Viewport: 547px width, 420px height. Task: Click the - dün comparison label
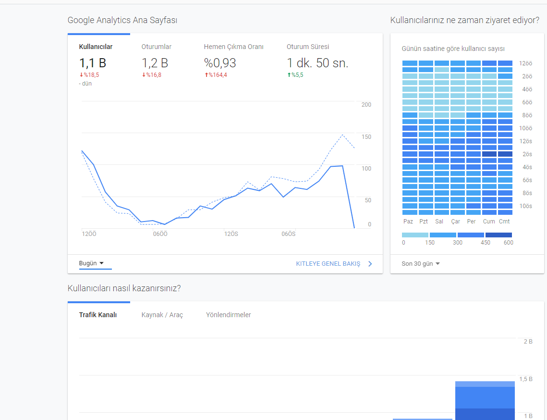click(85, 84)
